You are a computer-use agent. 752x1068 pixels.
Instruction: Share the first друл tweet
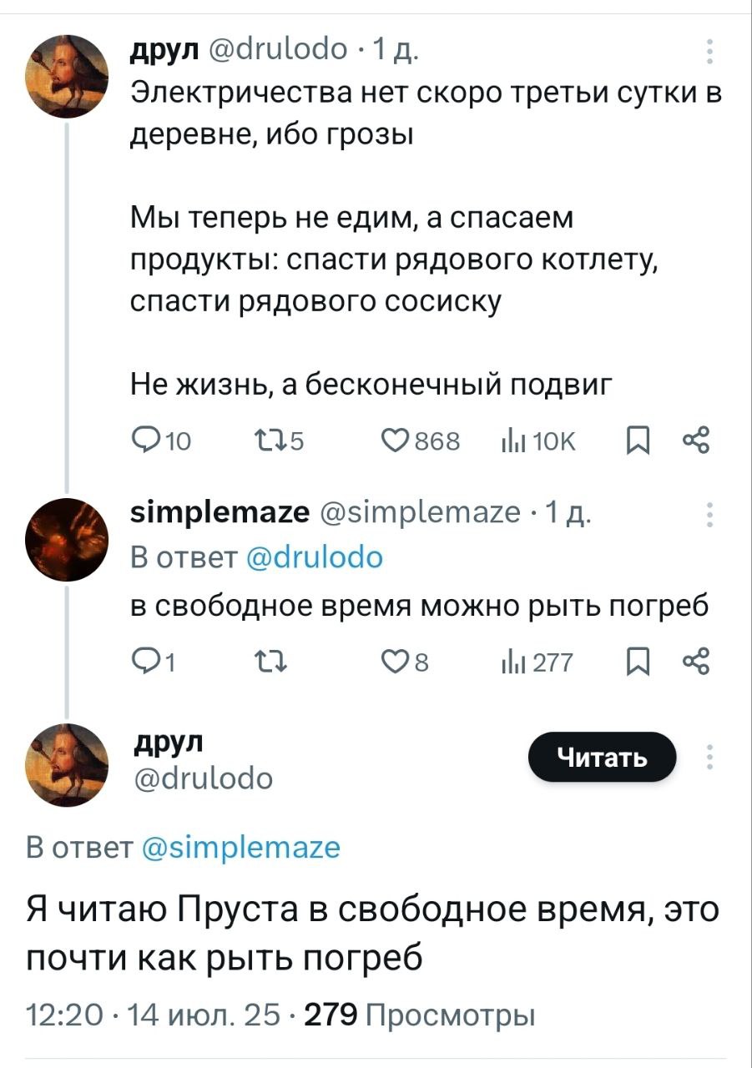click(x=695, y=439)
